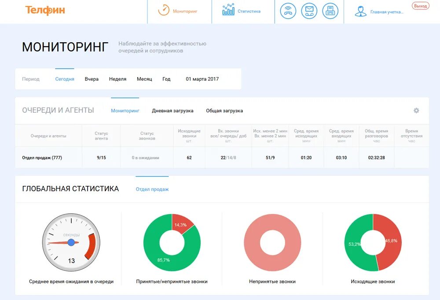
Task: Click average outgoing time 01:20
Action: point(306,158)
